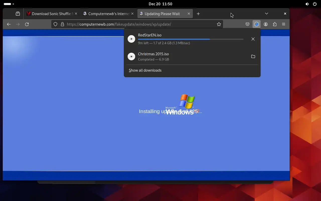321x201 pixels.
Task: Go back to previous page
Action: [9, 24]
